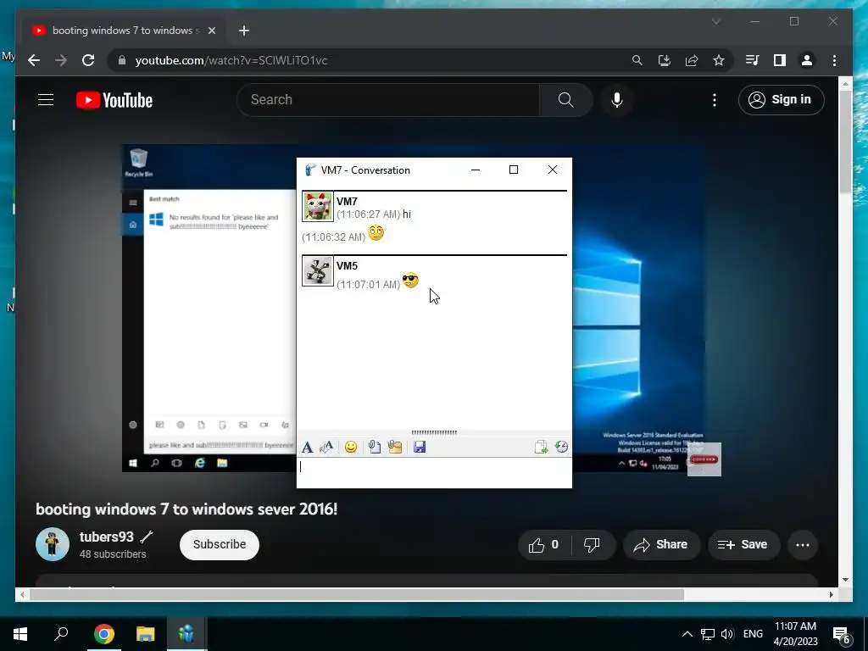This screenshot has width=868, height=651.
Task: Click the horizontal scrollbar right arrow
Action: click(831, 594)
